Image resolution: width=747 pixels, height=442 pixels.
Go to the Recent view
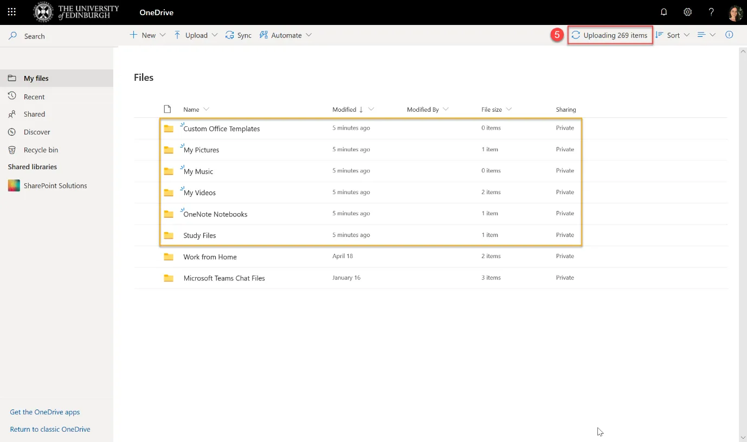click(34, 96)
